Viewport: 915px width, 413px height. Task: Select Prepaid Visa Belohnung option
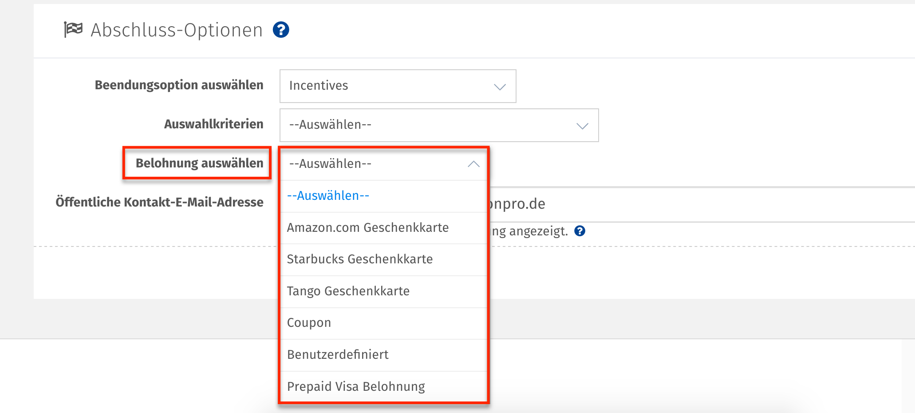pyautogui.click(x=356, y=386)
